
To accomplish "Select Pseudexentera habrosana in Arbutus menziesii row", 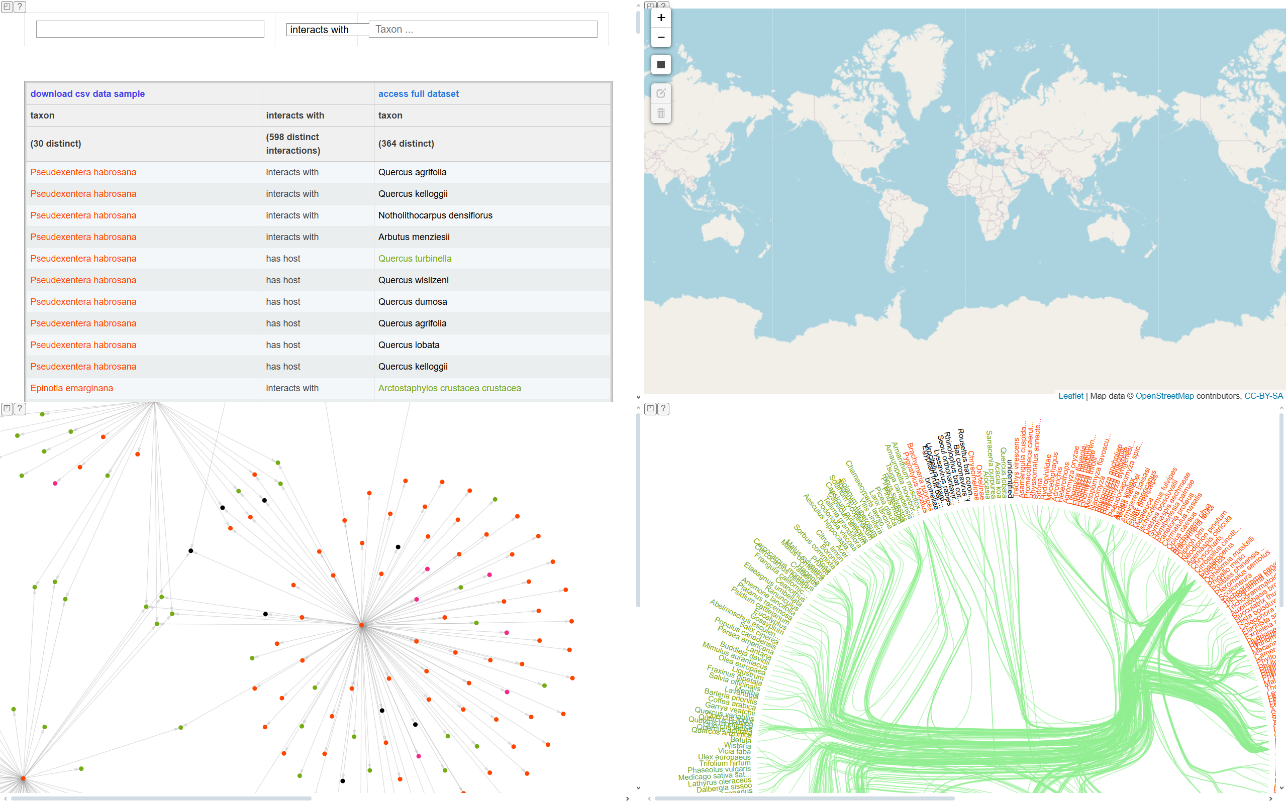I will coord(83,237).
